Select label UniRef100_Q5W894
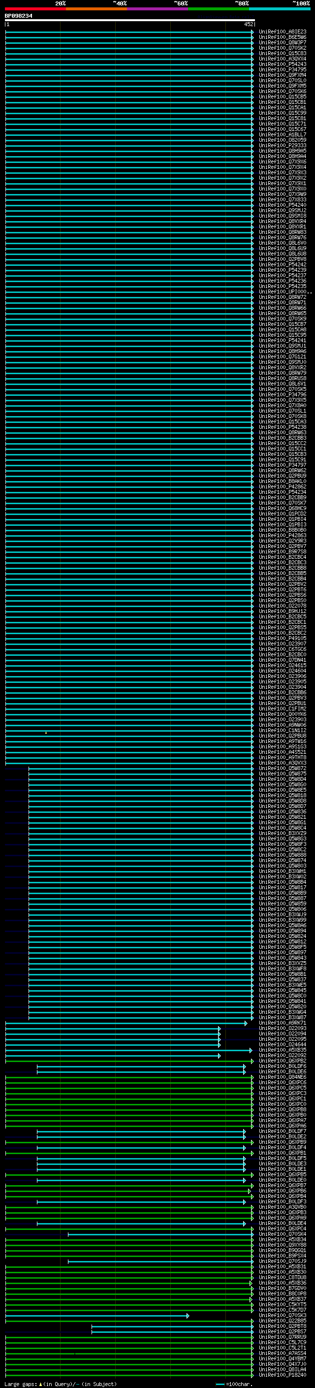This screenshot has width=315, height=1388. pos(283,931)
